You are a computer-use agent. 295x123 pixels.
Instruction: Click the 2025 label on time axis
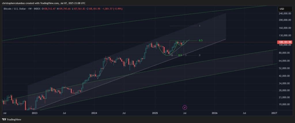tap(155, 113)
